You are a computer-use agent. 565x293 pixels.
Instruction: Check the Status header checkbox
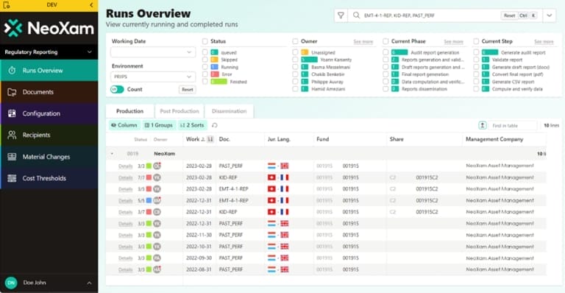point(205,41)
